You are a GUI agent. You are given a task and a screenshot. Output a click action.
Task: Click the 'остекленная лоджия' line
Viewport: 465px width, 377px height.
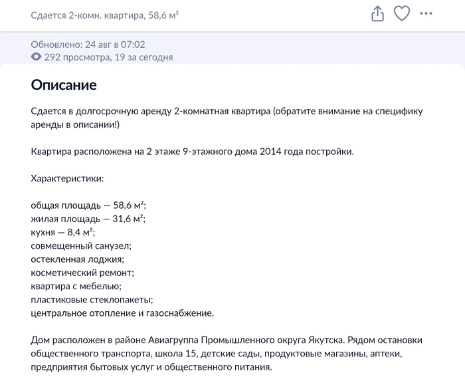click(x=78, y=259)
